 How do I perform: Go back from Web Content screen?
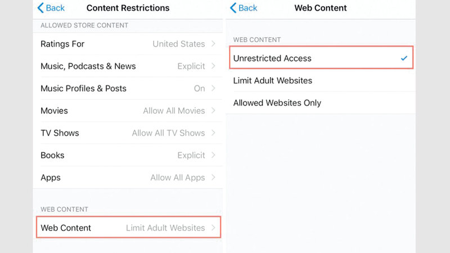pos(243,8)
